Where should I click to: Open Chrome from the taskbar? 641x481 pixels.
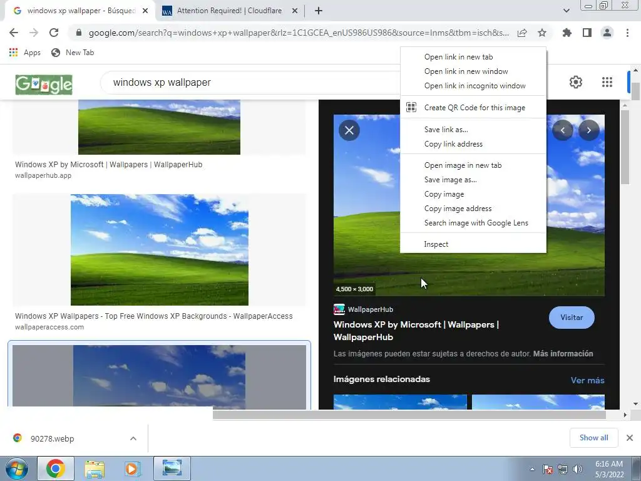coord(56,468)
